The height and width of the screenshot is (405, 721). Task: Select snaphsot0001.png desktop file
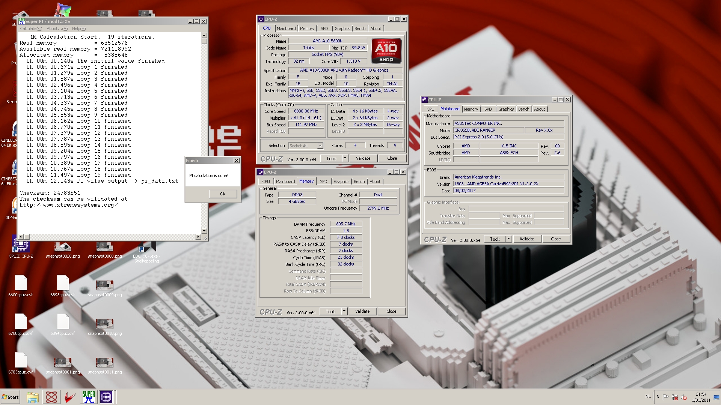click(x=63, y=366)
